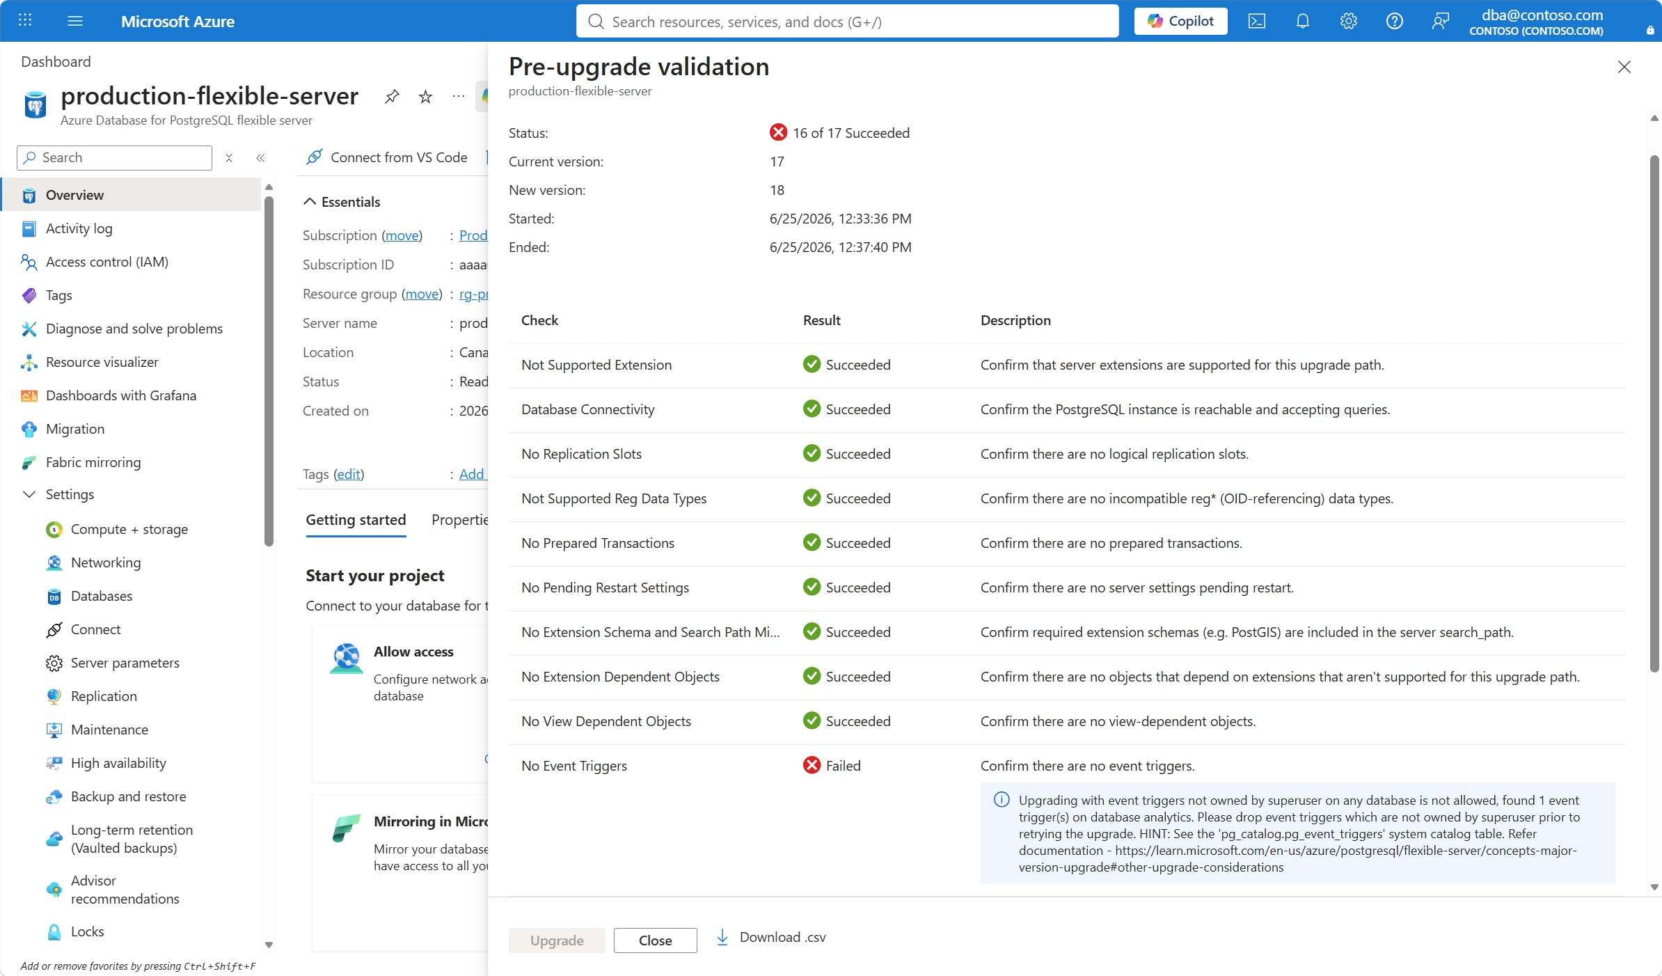Viewport: 1662px width, 976px height.
Task: Focus the top resource search box
Action: click(847, 22)
